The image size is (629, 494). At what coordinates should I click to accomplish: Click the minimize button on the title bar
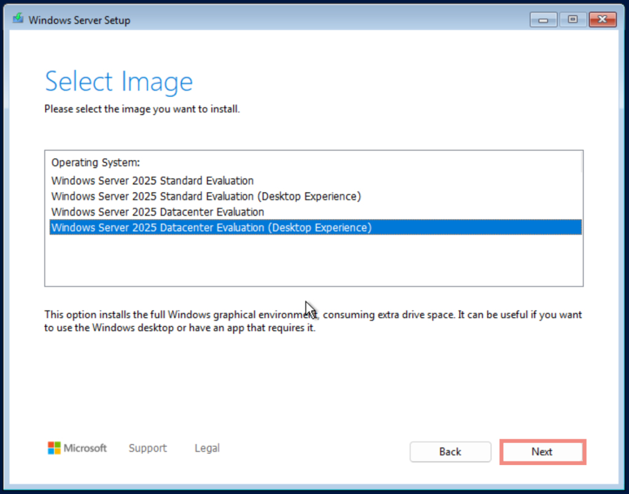[543, 19]
